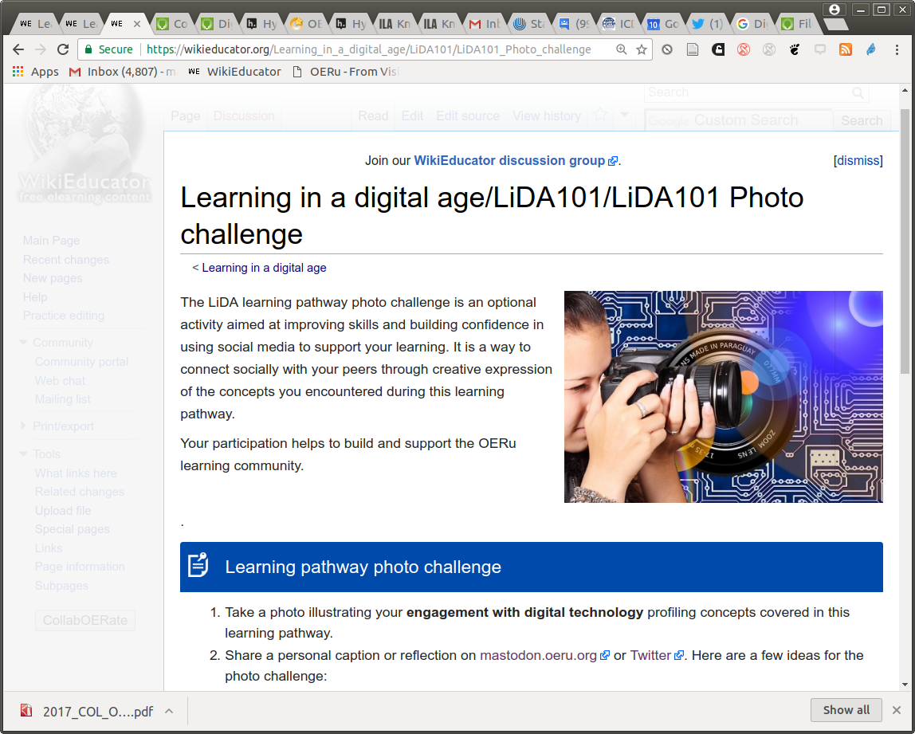915x734 pixels.
Task: Click the blue feather extension icon
Action: click(871, 49)
